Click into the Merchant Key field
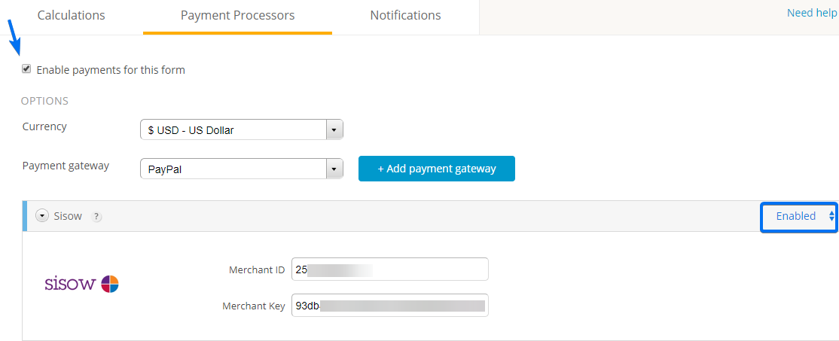 (389, 306)
